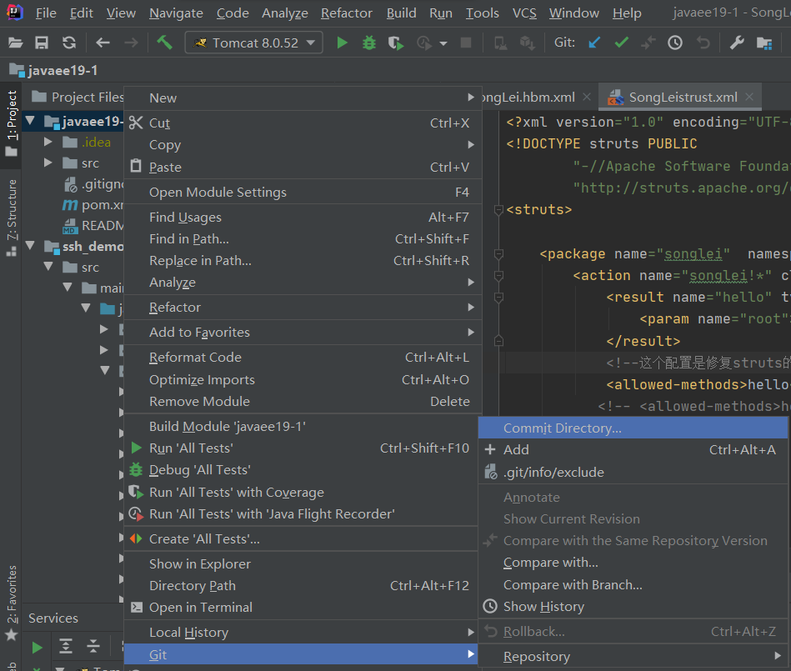Open settings via the wrench icon
Viewport: 791px width, 671px height.
coord(737,43)
